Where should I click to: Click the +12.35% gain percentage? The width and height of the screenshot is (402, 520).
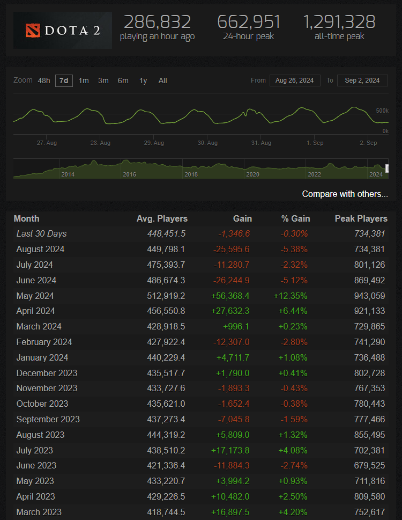291,296
